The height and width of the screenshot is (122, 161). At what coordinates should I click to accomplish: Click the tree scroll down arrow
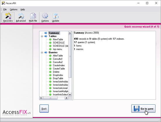(x=70, y=94)
